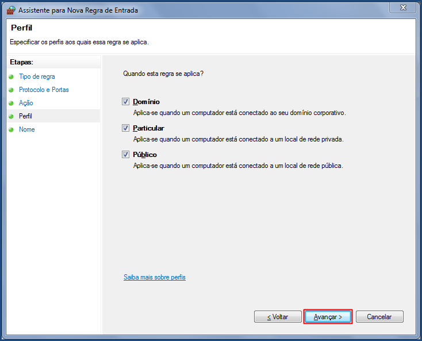Uncheck the Domínio checkbox
Viewport: 422px width, 341px height.
(125, 101)
